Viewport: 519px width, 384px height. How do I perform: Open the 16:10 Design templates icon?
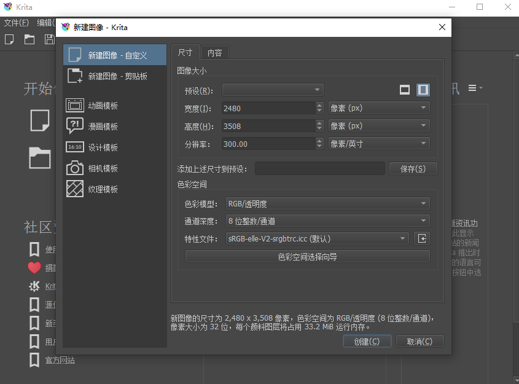(75, 147)
